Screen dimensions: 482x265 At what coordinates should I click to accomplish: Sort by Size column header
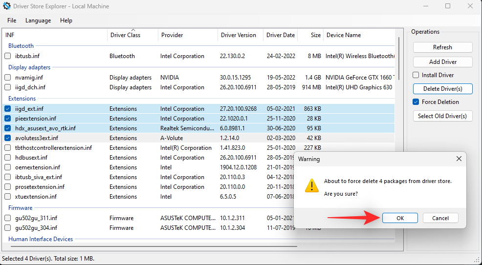[x=310, y=35]
